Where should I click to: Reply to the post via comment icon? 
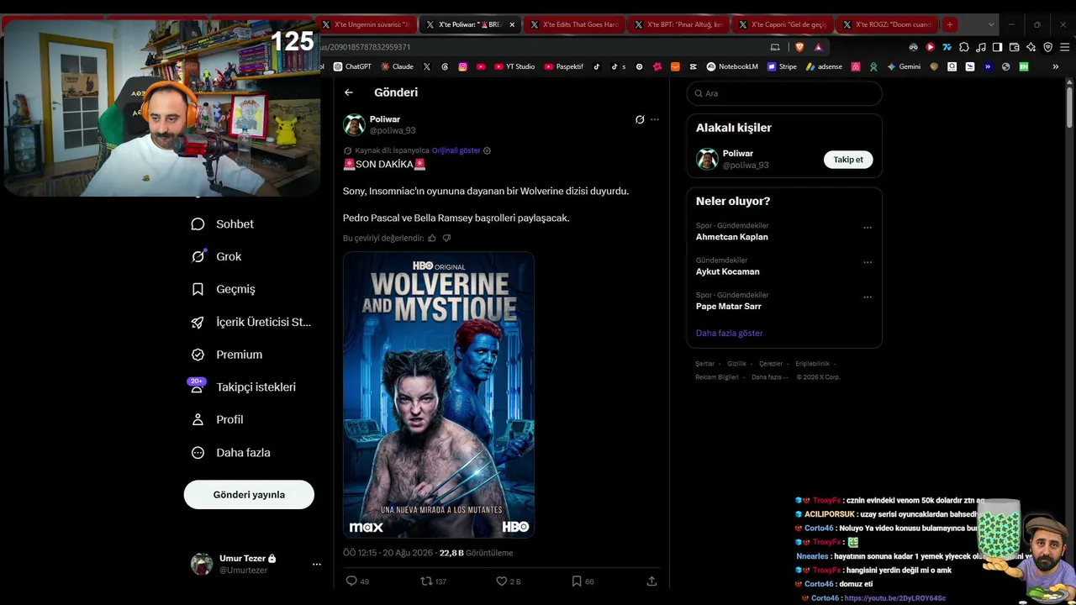click(351, 581)
